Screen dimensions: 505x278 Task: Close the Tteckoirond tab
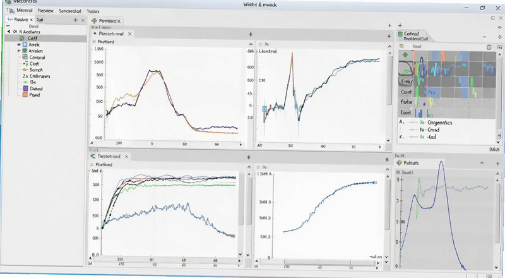click(x=126, y=157)
